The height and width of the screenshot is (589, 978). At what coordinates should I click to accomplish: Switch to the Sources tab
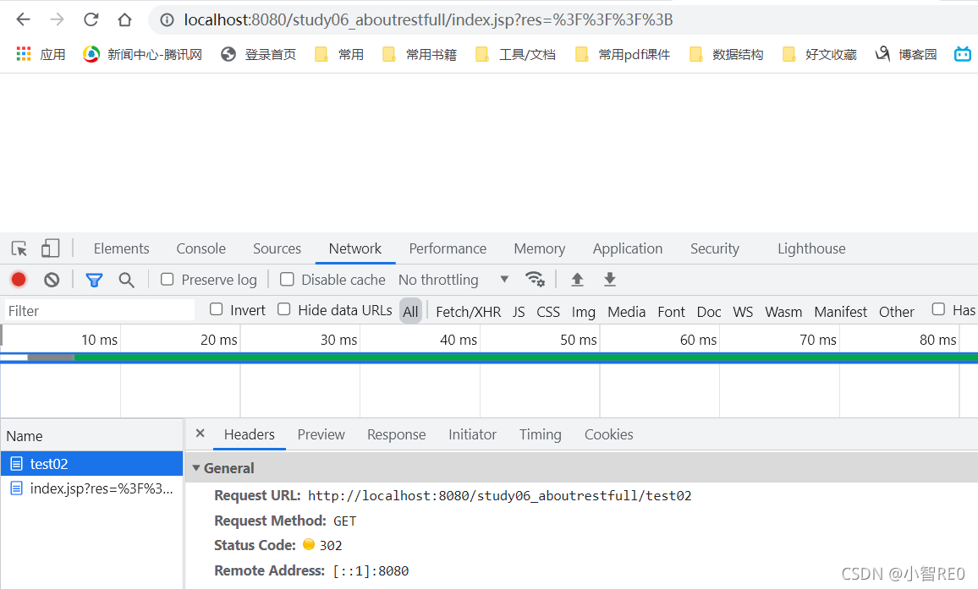[277, 248]
